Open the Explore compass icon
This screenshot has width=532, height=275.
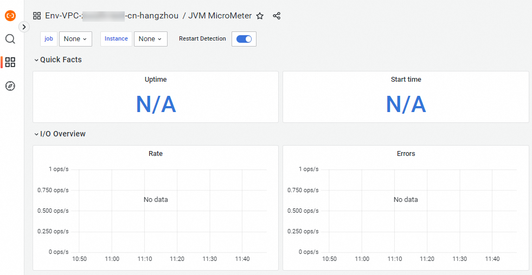10,86
